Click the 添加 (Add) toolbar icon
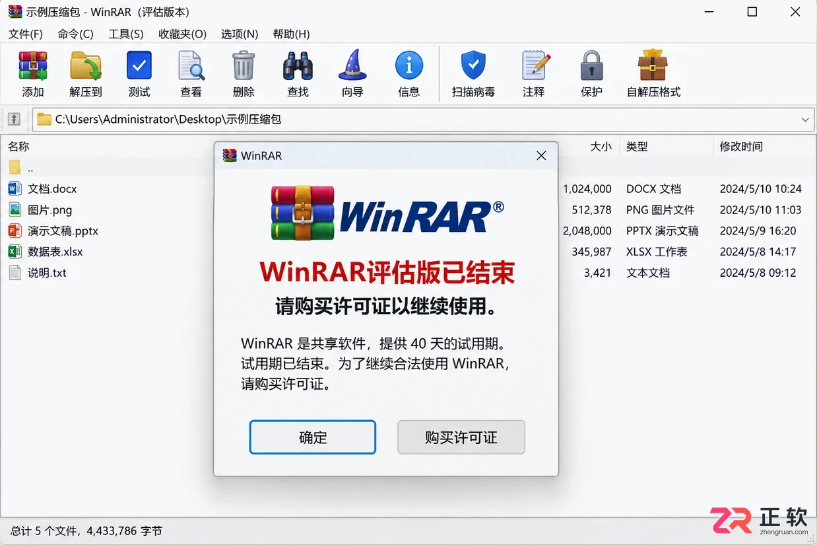 (x=32, y=66)
